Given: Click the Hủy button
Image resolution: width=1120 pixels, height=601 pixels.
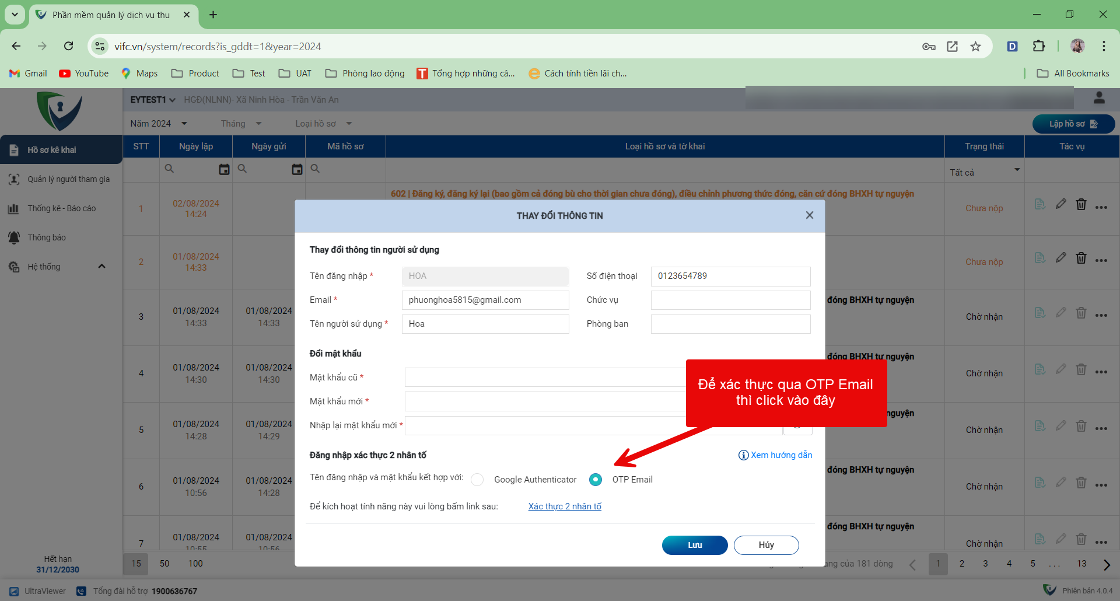Looking at the screenshot, I should click(766, 545).
